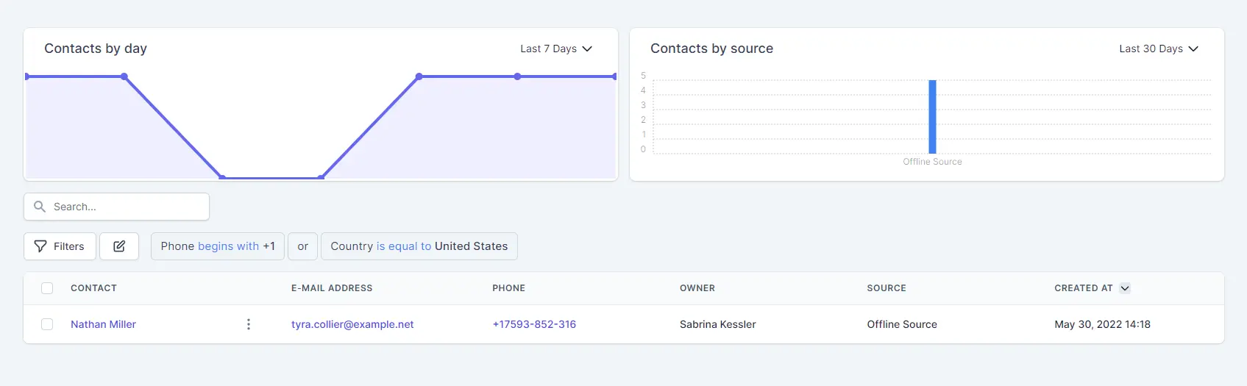1247x386 pixels.
Task: Open the Last 30 Days range dropdown
Action: pos(1159,49)
